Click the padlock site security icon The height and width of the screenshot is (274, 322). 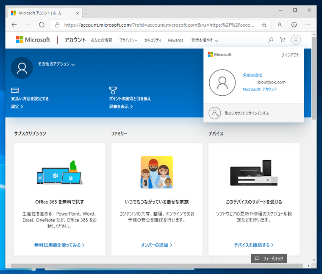[57, 25]
